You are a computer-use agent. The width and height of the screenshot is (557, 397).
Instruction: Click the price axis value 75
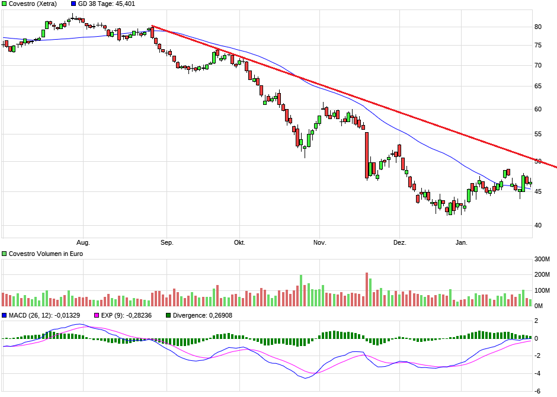click(x=538, y=46)
